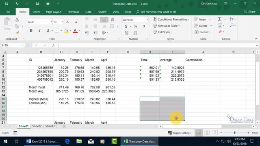
Task: Decrease the font size
Action: tap(76, 22)
